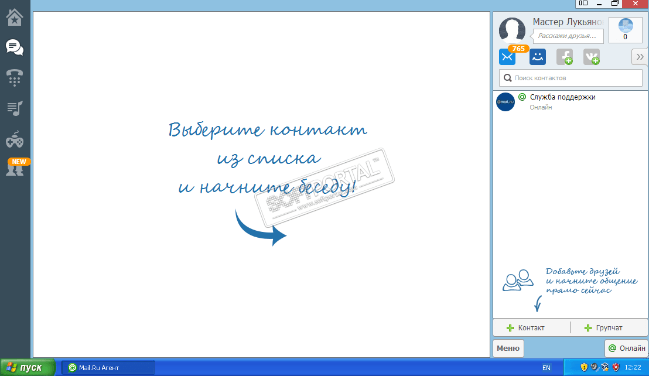649x376 pixels.
Task: Open mail inbox with 765 badge
Action: point(507,57)
